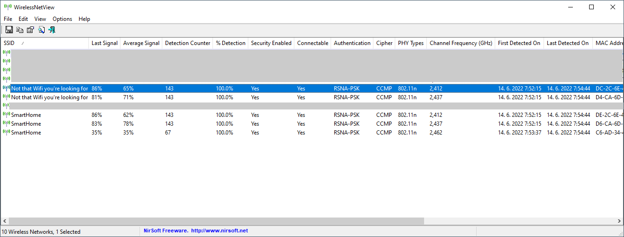Click the Exit door toolbar icon
The height and width of the screenshot is (237, 624).
pos(52,30)
